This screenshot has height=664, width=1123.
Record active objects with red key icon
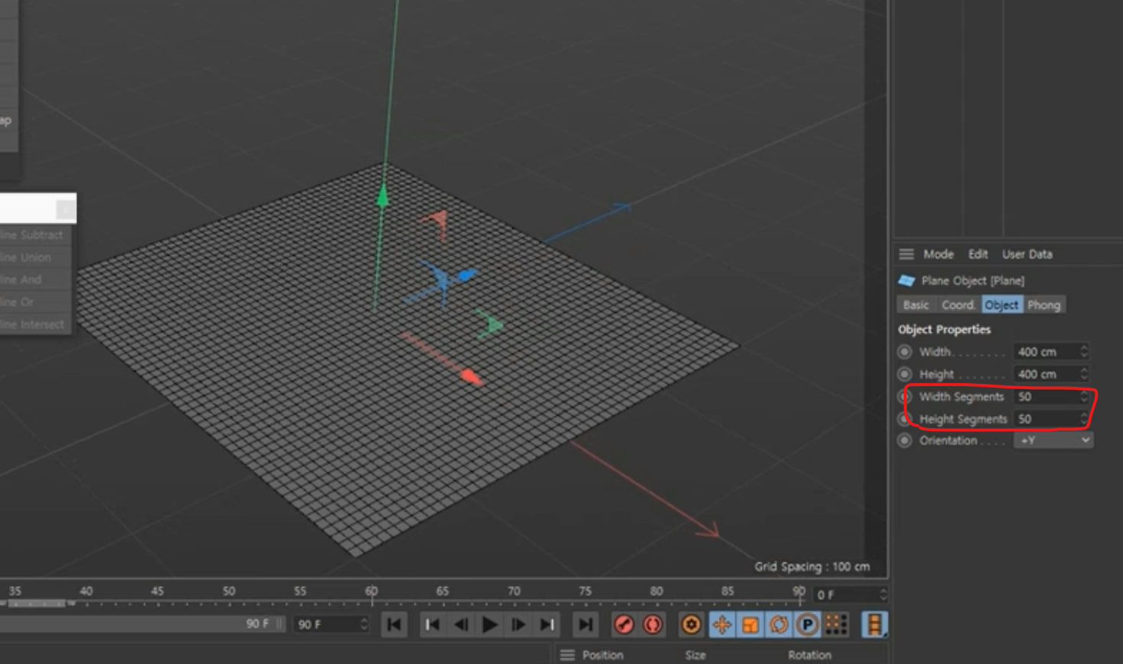[x=624, y=624]
